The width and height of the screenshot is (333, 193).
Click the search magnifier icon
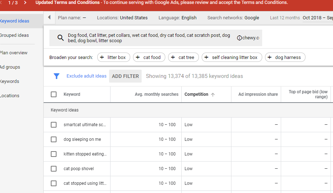tap(60, 38)
